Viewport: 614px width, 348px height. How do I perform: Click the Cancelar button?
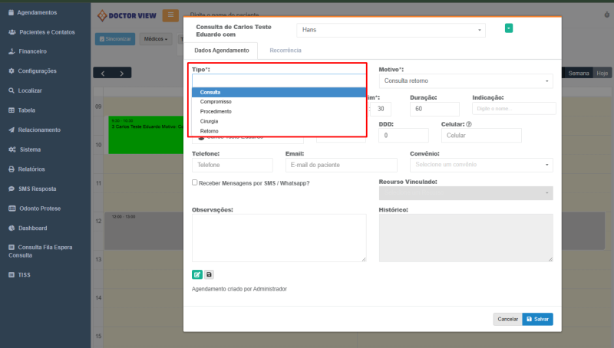[x=507, y=319]
